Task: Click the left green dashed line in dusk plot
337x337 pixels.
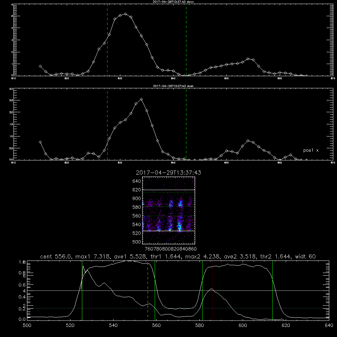Action: pos(107,124)
